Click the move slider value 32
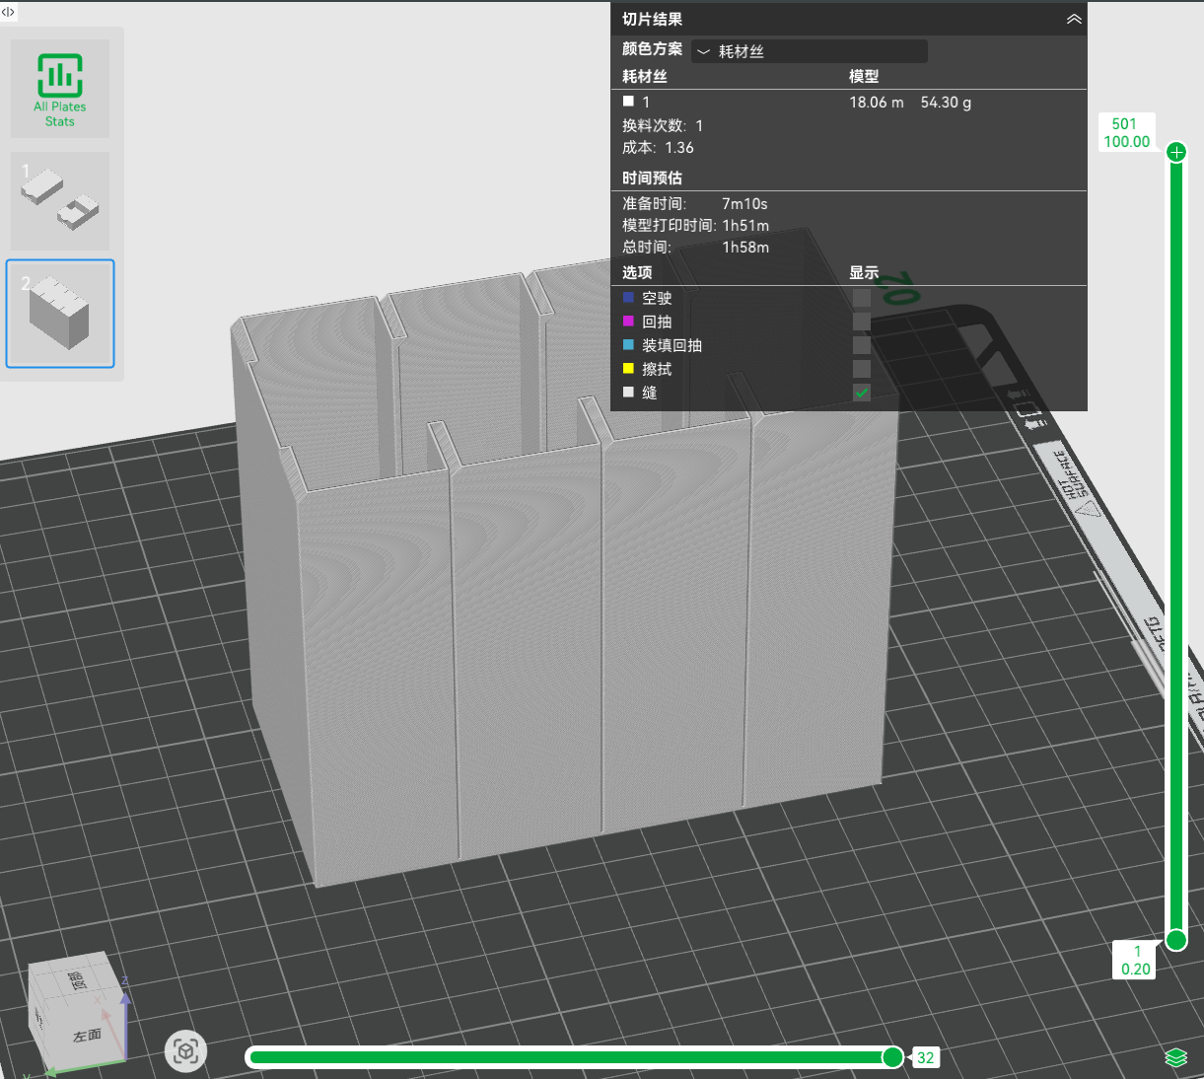 point(925,1057)
